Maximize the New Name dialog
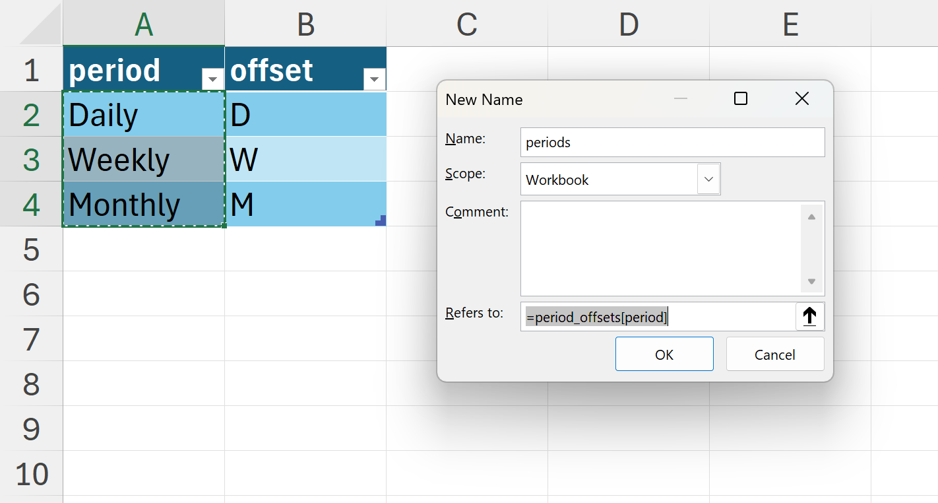The height and width of the screenshot is (503, 938). (x=741, y=99)
